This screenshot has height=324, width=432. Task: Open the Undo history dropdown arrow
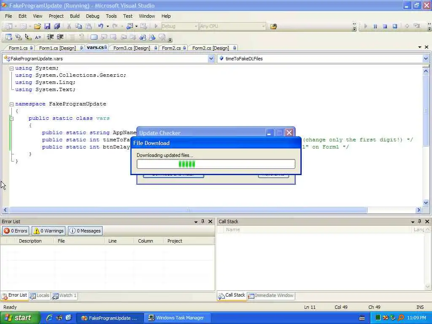pos(108,26)
